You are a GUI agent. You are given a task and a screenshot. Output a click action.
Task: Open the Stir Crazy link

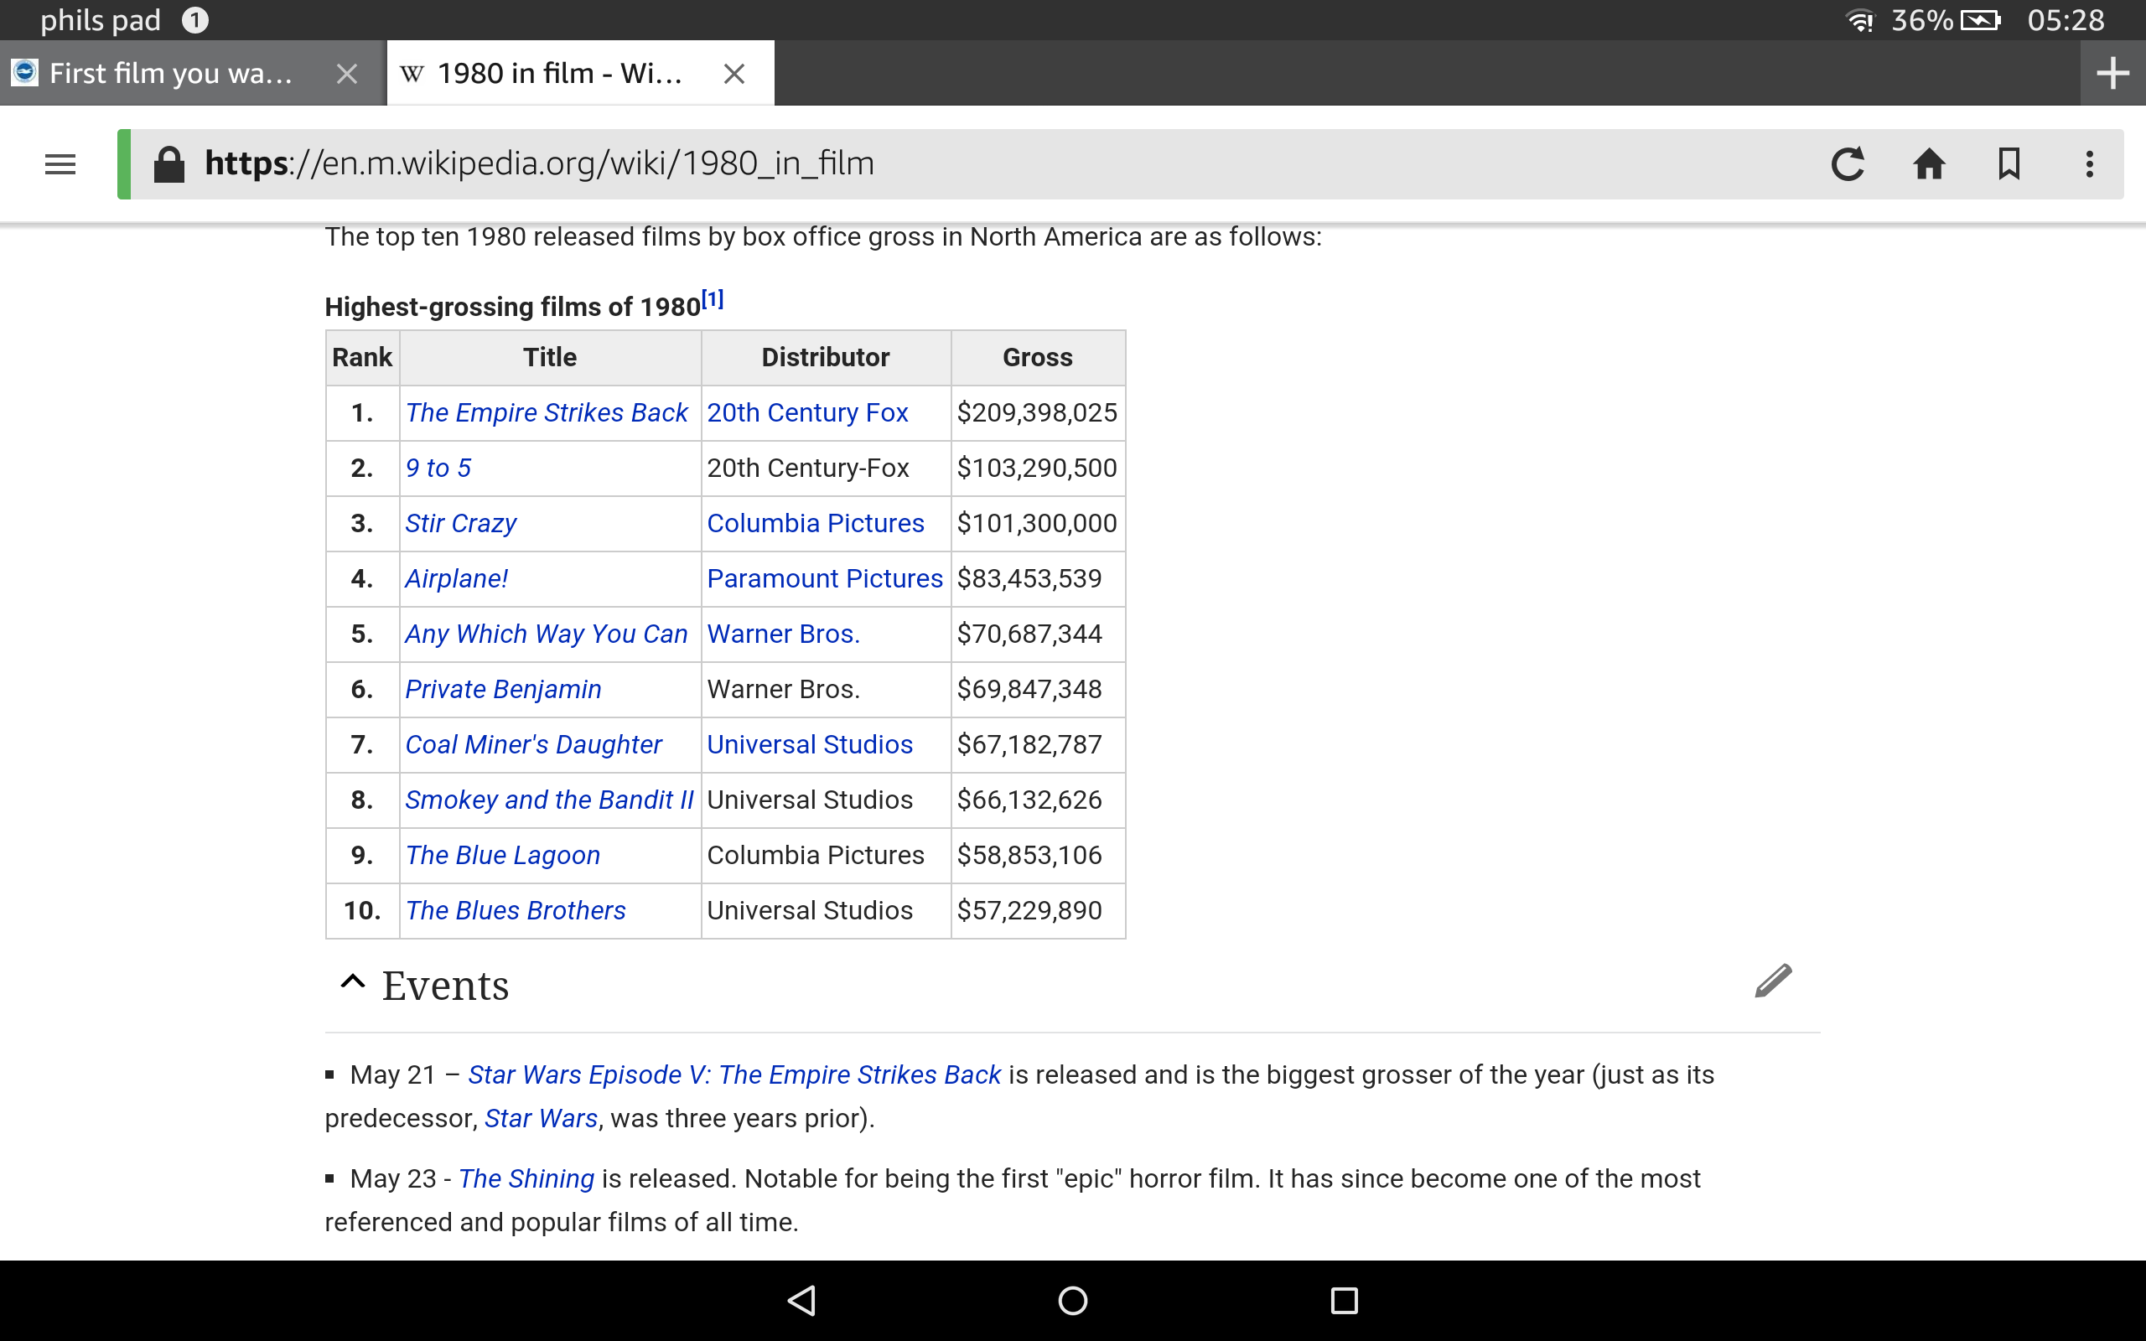[460, 523]
